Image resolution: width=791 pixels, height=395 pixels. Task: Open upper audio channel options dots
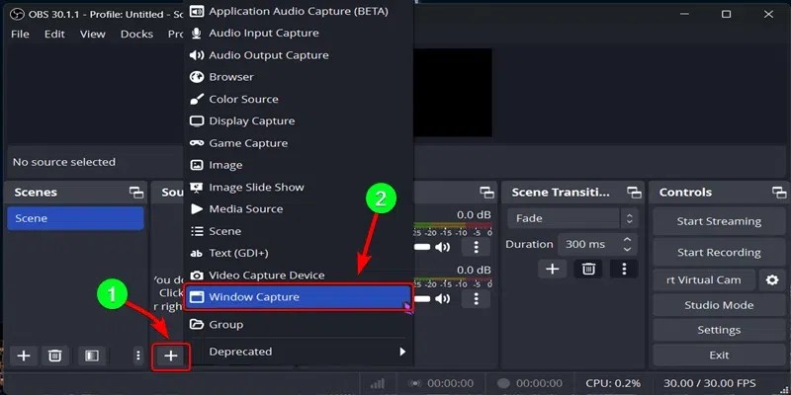477,247
